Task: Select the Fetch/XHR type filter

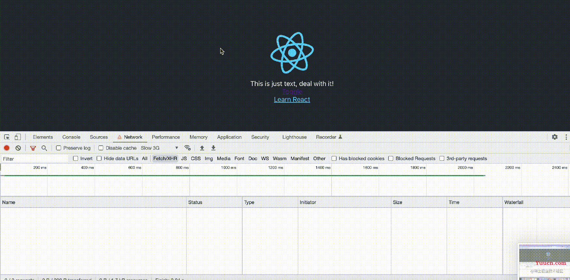Action: (x=165, y=159)
